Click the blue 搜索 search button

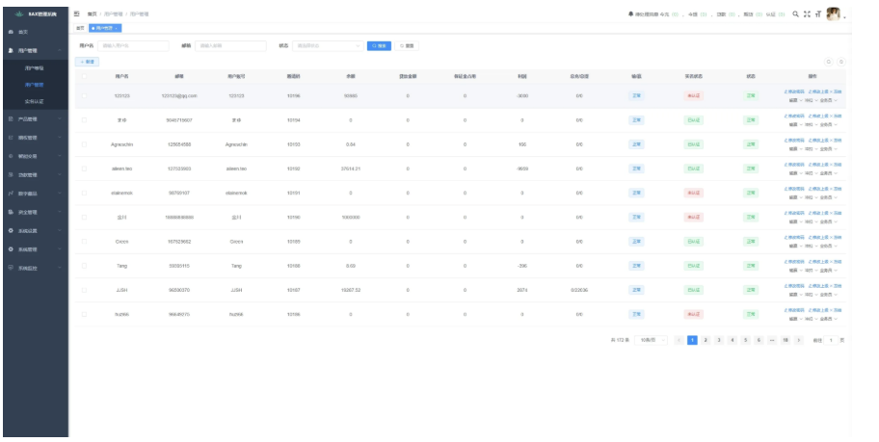click(x=379, y=45)
